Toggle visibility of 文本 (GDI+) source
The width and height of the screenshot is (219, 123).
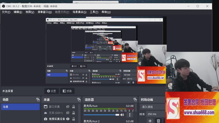pyautogui.click(x=68, y=113)
